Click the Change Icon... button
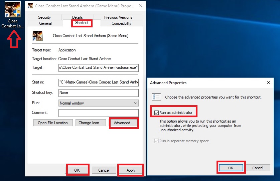The height and width of the screenshot is (181, 280). point(91,123)
